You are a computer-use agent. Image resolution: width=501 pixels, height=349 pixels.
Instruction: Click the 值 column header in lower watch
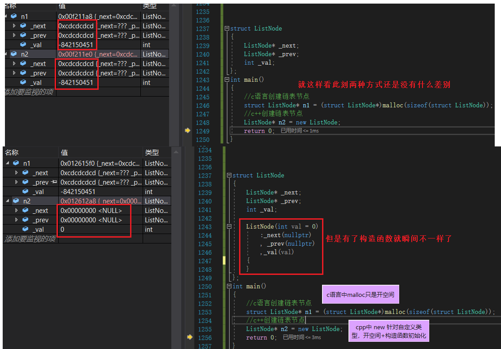point(65,153)
